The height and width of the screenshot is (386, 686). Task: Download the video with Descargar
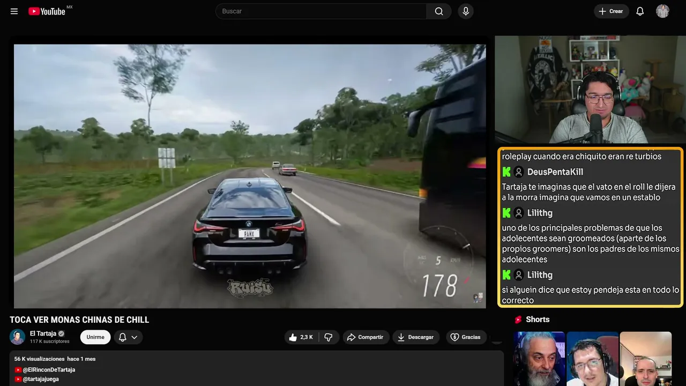[x=416, y=337]
